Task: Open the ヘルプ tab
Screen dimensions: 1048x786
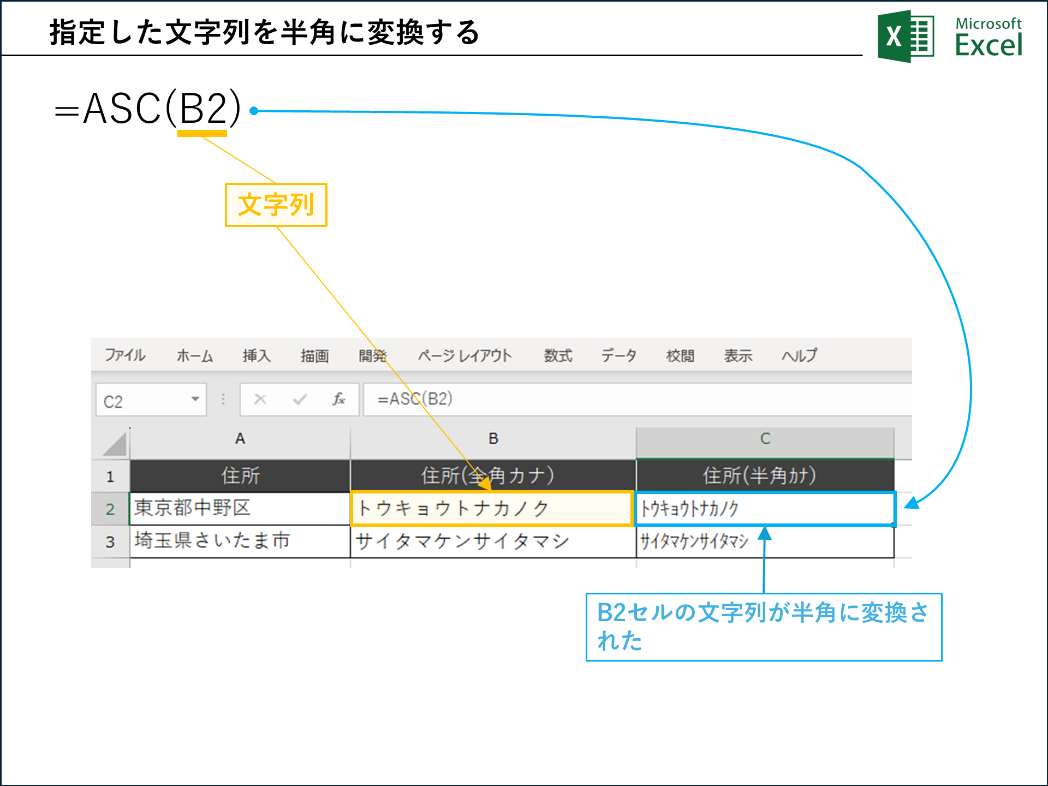Action: (x=800, y=355)
